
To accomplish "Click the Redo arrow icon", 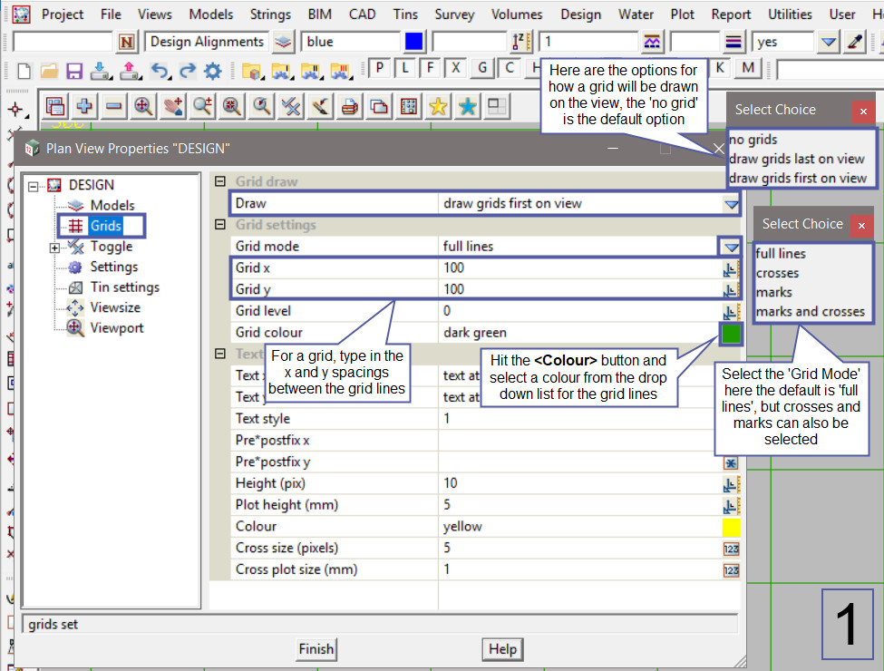I will (187, 71).
